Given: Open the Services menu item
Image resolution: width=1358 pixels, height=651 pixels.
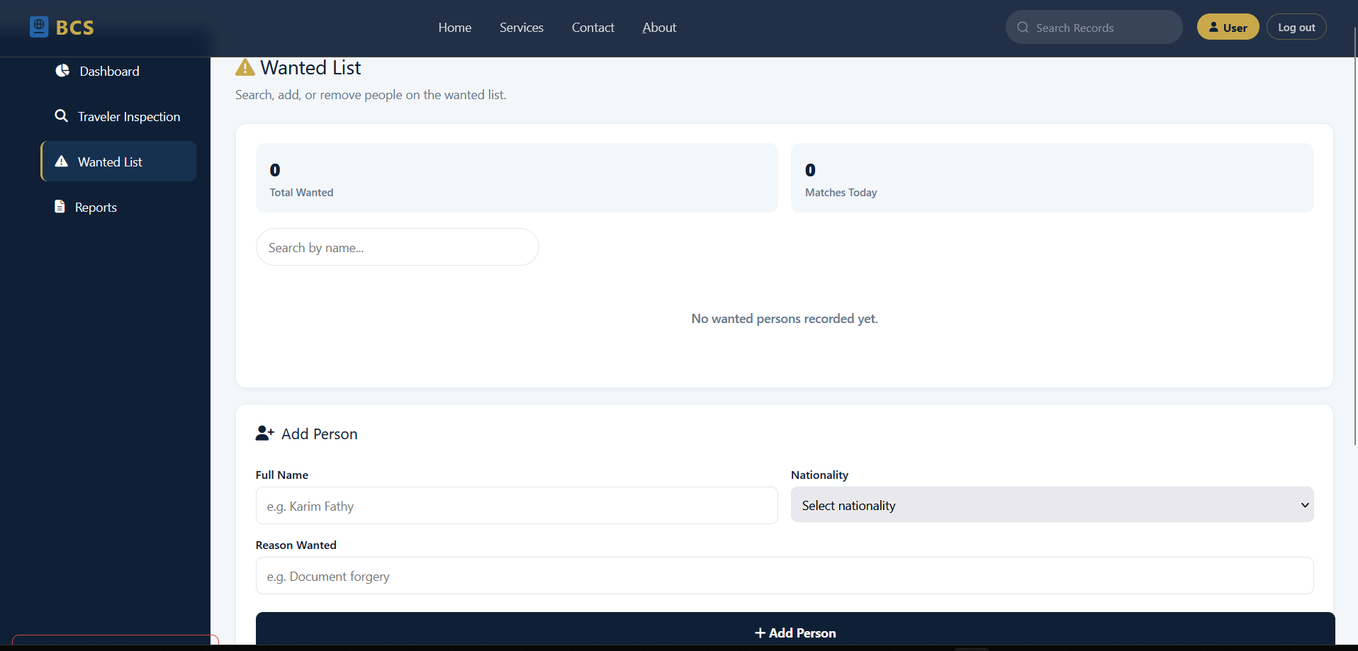Looking at the screenshot, I should click(521, 27).
